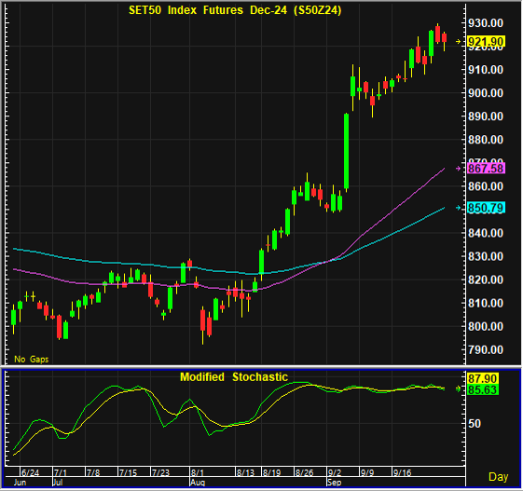Select the magenta 867.58 moving average label
This screenshot has height=491, width=523.
click(486, 169)
